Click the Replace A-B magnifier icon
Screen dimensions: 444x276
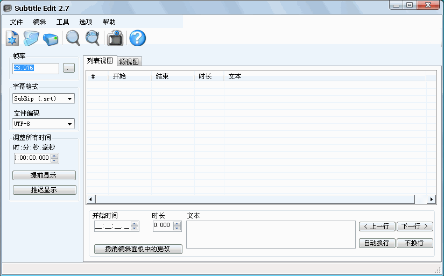pyautogui.click(x=93, y=38)
